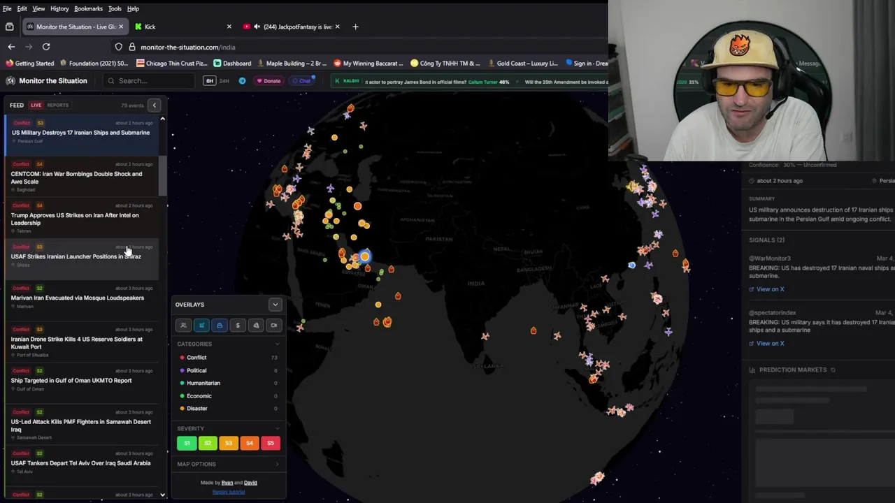Screen dimensions: 895x503
Task: Open the Telegram channel icon
Action: click(242, 81)
